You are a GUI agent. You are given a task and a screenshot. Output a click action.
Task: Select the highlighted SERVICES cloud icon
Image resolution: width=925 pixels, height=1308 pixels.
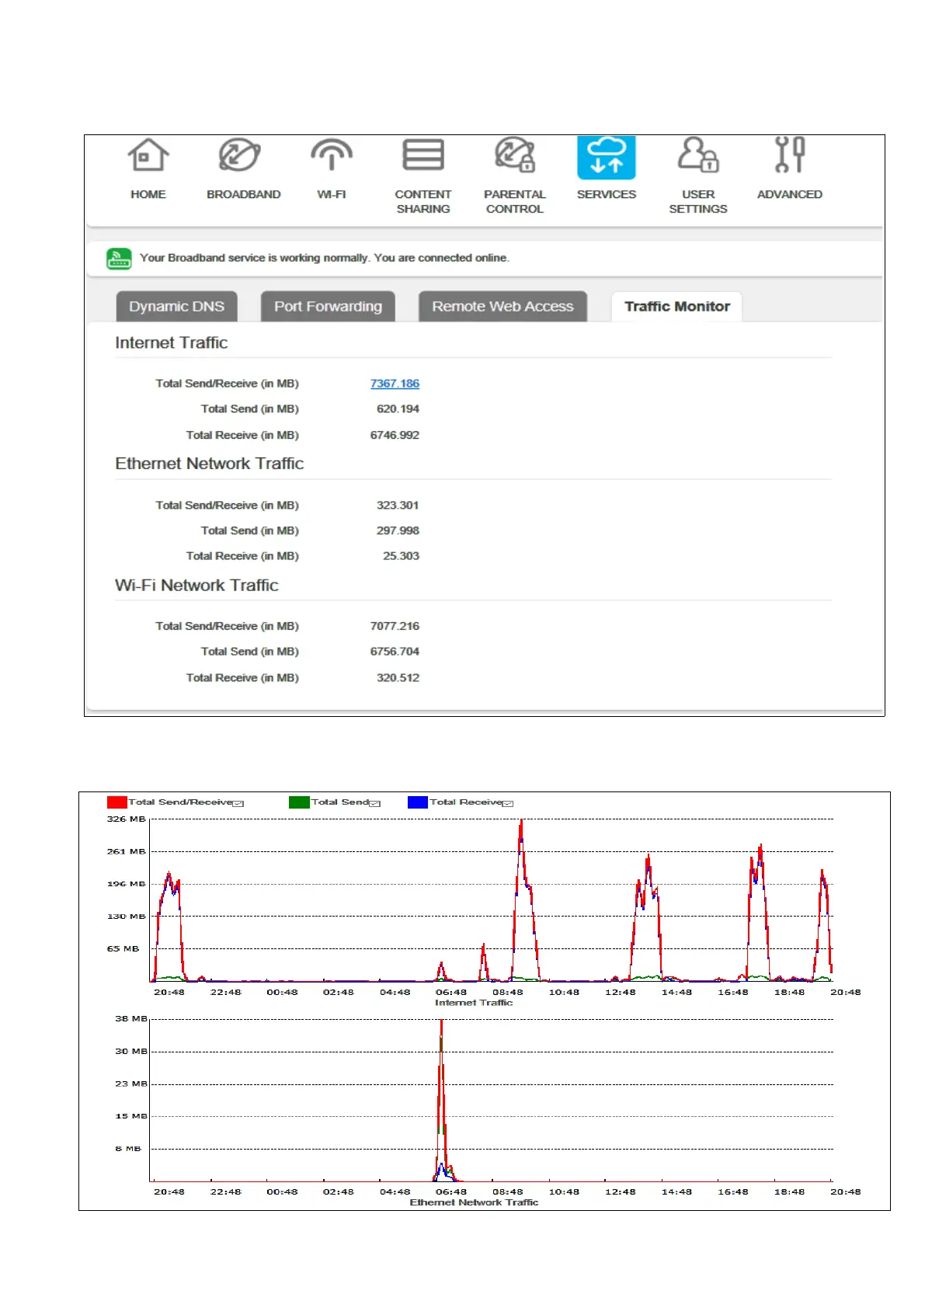pos(606,158)
